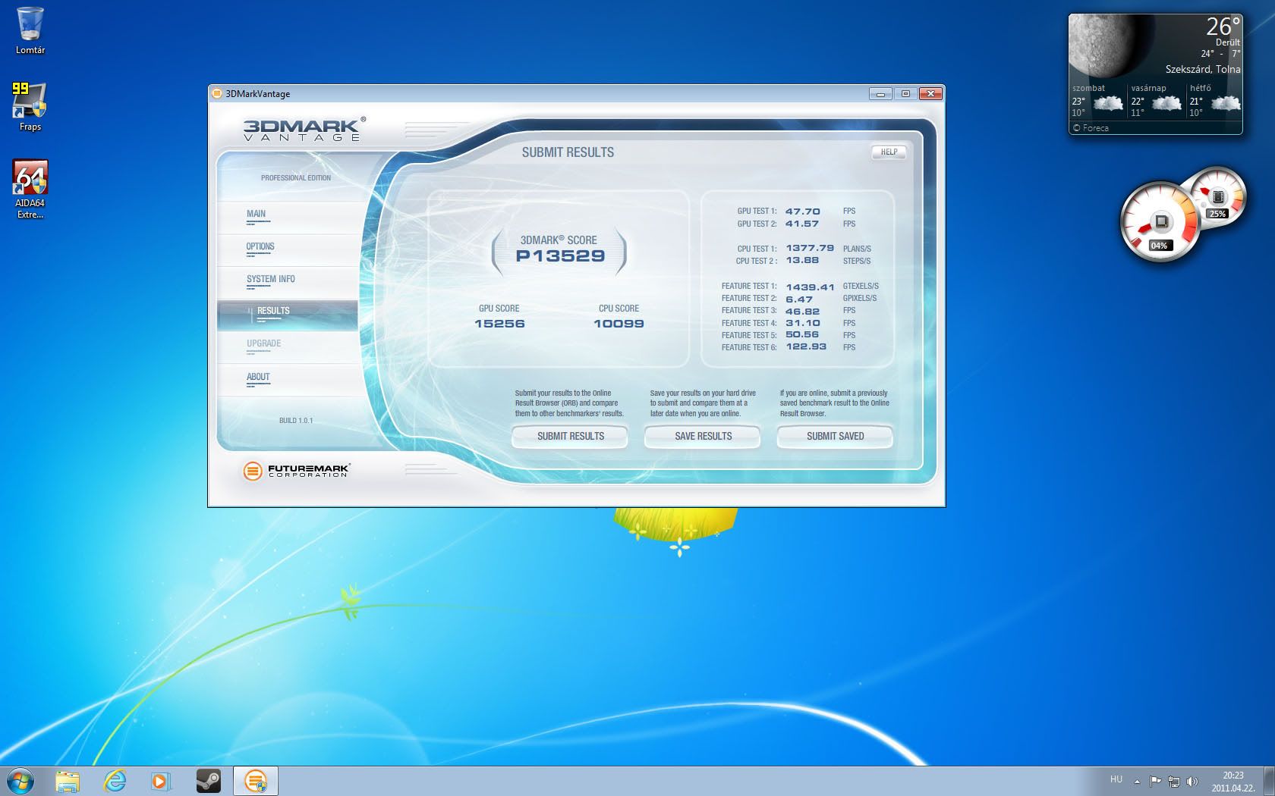Open the Windows Start menu
This screenshot has width=1275, height=796.
click(x=20, y=781)
